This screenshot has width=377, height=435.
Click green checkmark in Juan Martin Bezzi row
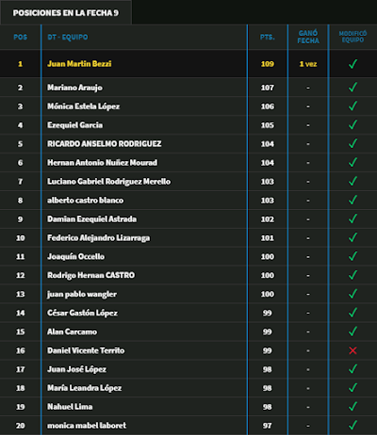(352, 64)
